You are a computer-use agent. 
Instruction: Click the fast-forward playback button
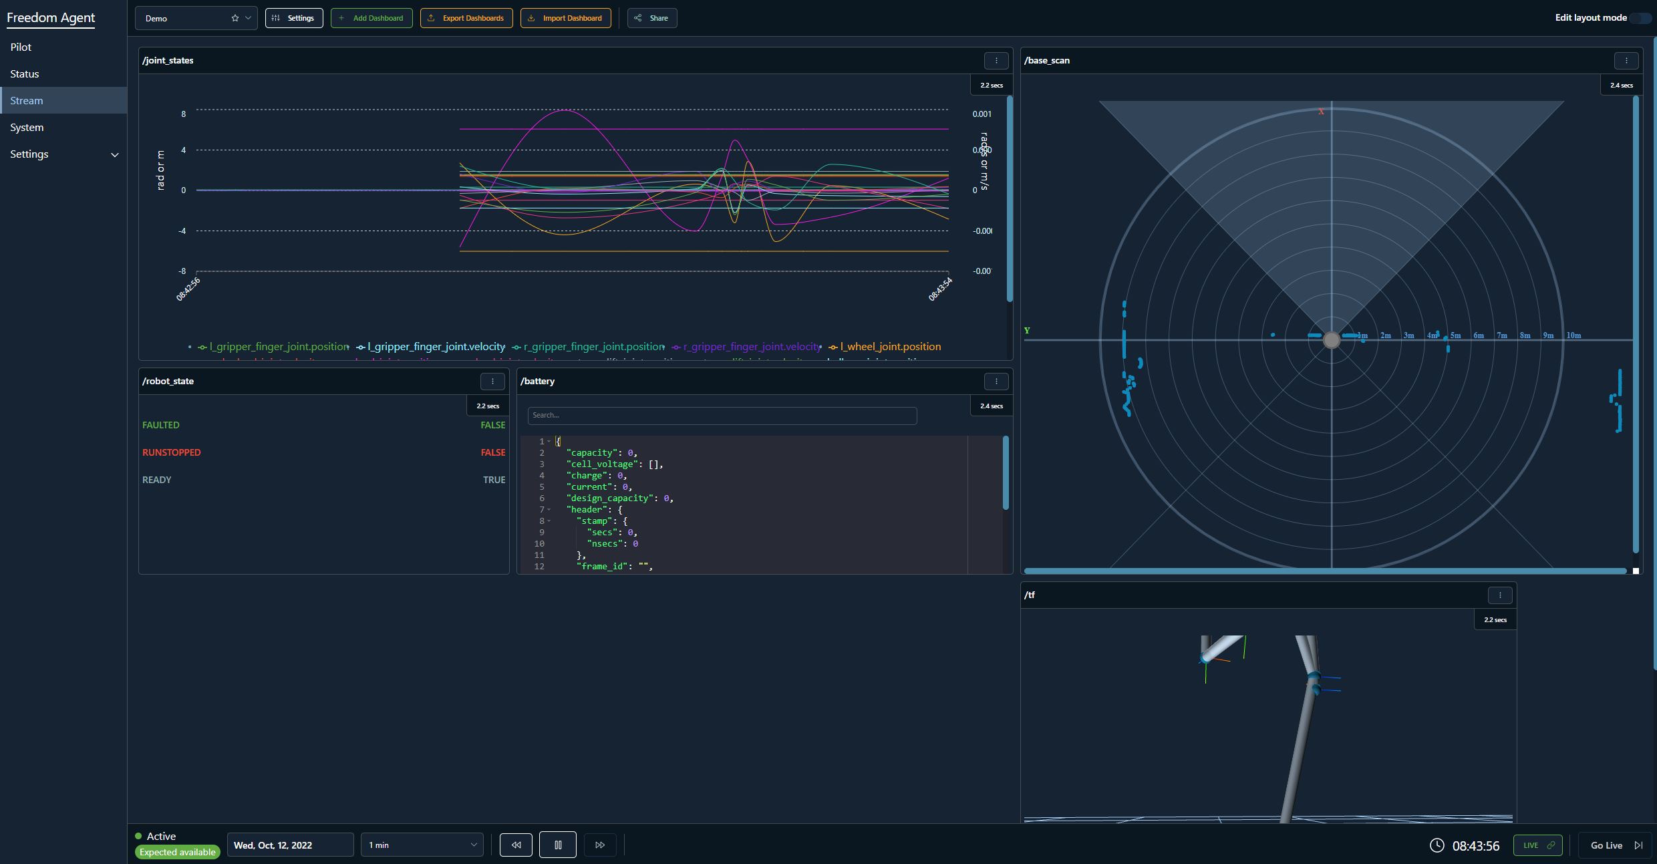point(600,845)
